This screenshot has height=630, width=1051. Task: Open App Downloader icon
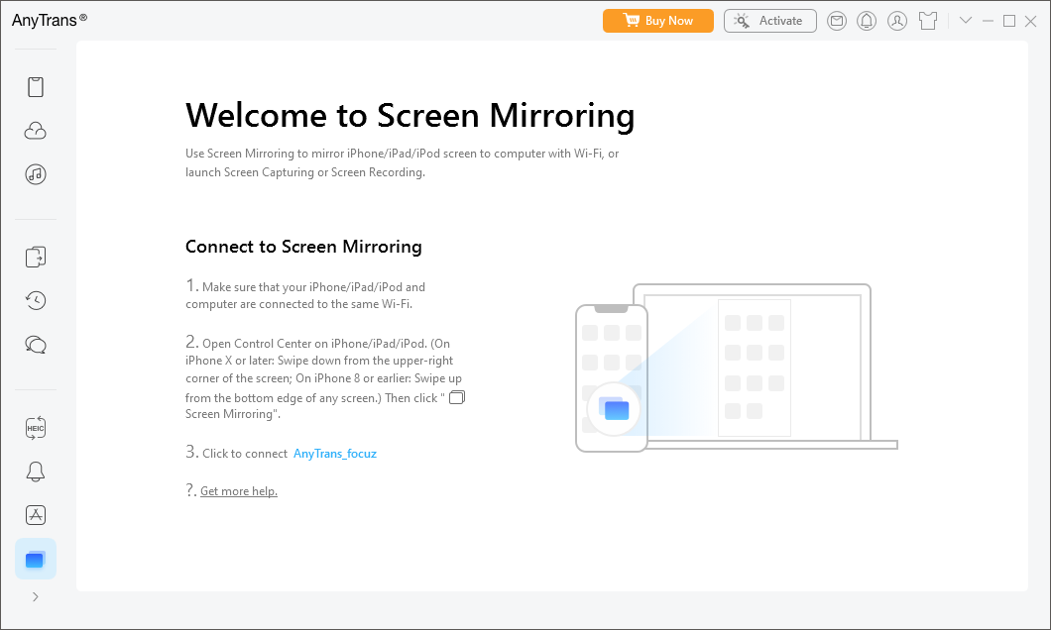[x=36, y=515]
